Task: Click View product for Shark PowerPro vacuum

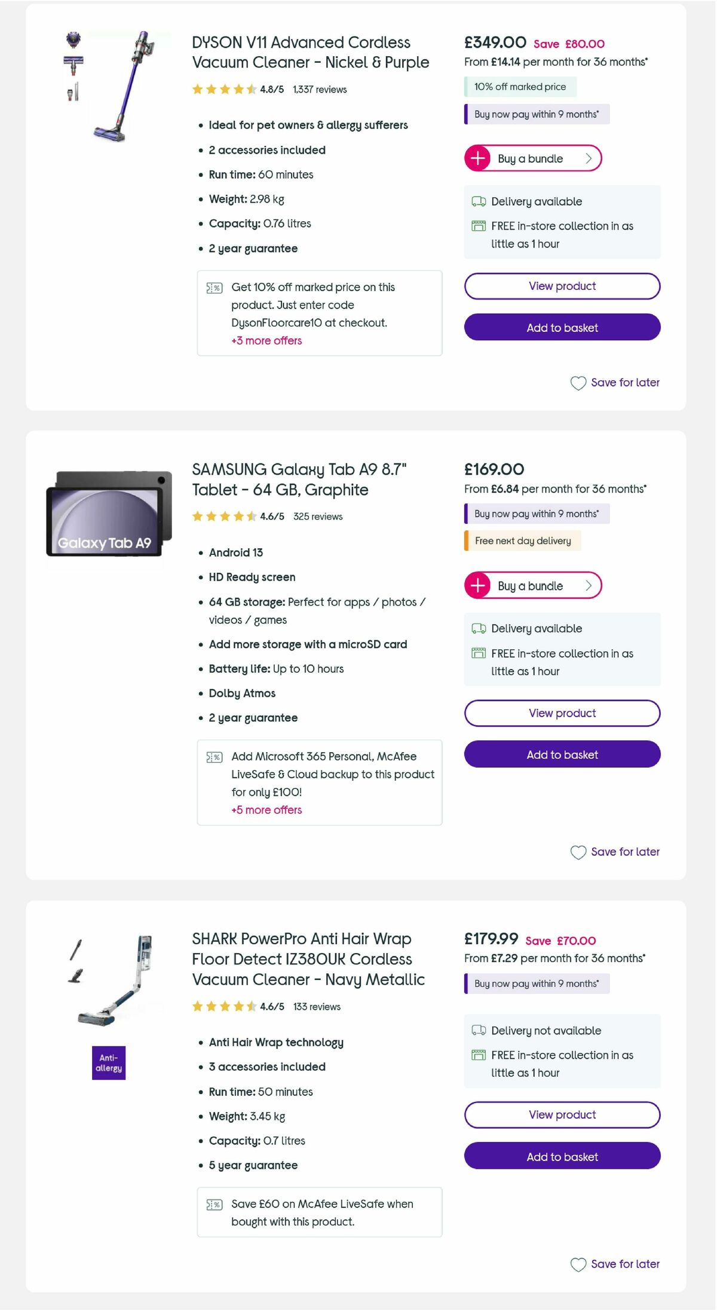Action: 561,1114
